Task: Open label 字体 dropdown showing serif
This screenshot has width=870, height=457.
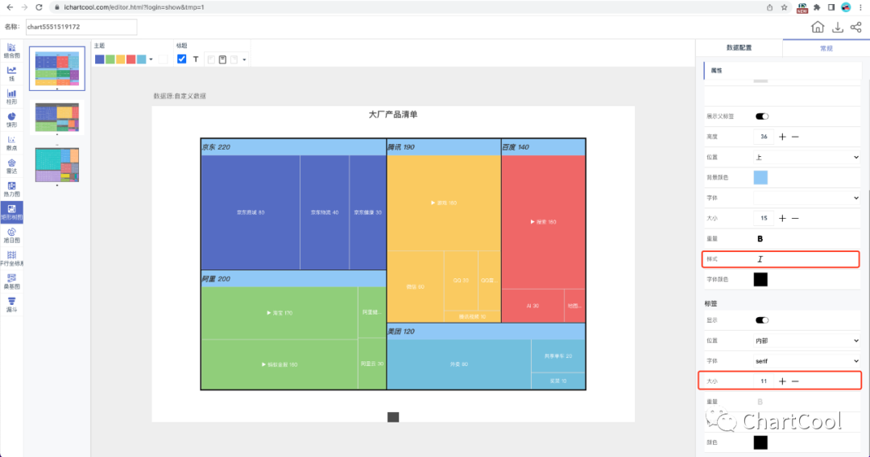Action: (x=806, y=361)
